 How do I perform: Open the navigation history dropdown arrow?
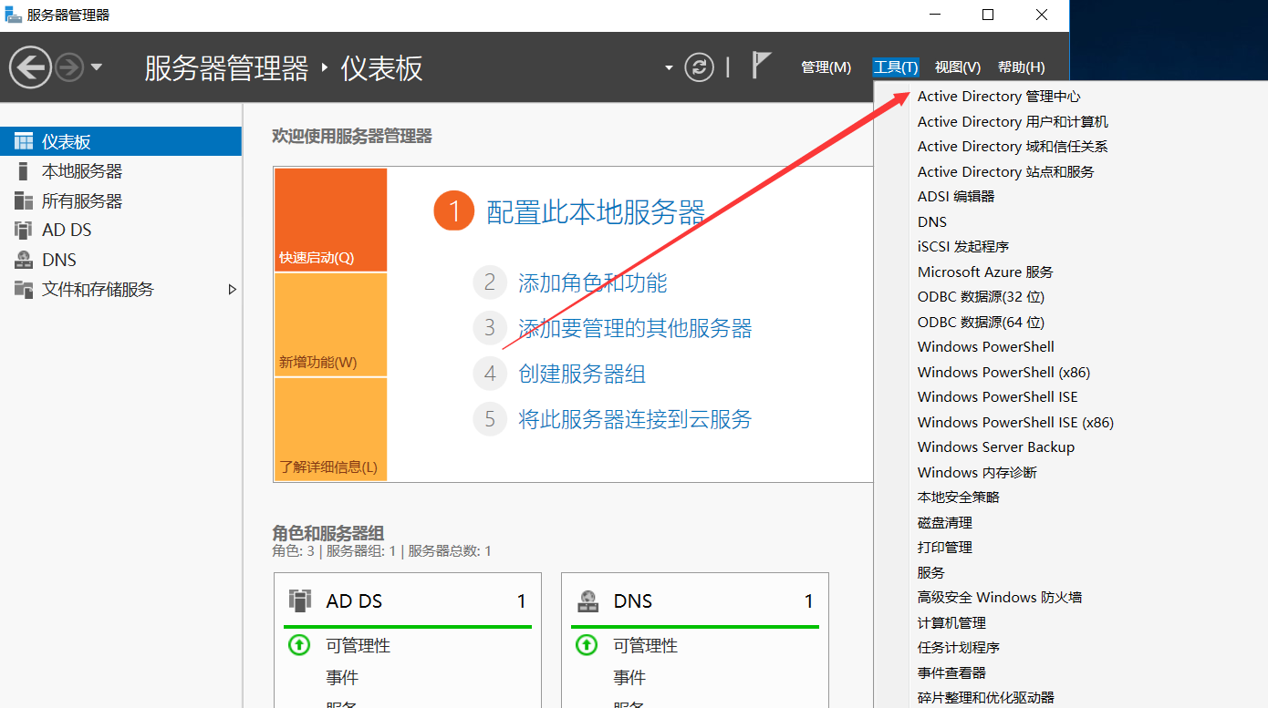[x=97, y=67]
